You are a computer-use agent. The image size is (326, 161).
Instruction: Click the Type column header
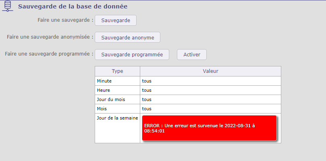(117, 71)
